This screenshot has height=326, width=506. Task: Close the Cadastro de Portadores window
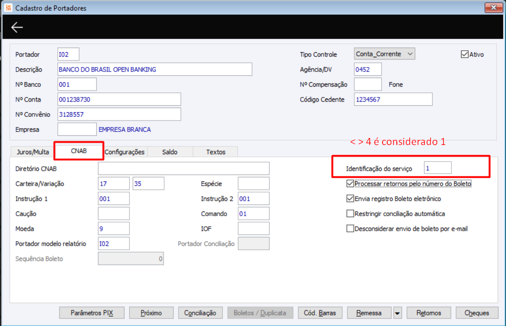[493, 7]
